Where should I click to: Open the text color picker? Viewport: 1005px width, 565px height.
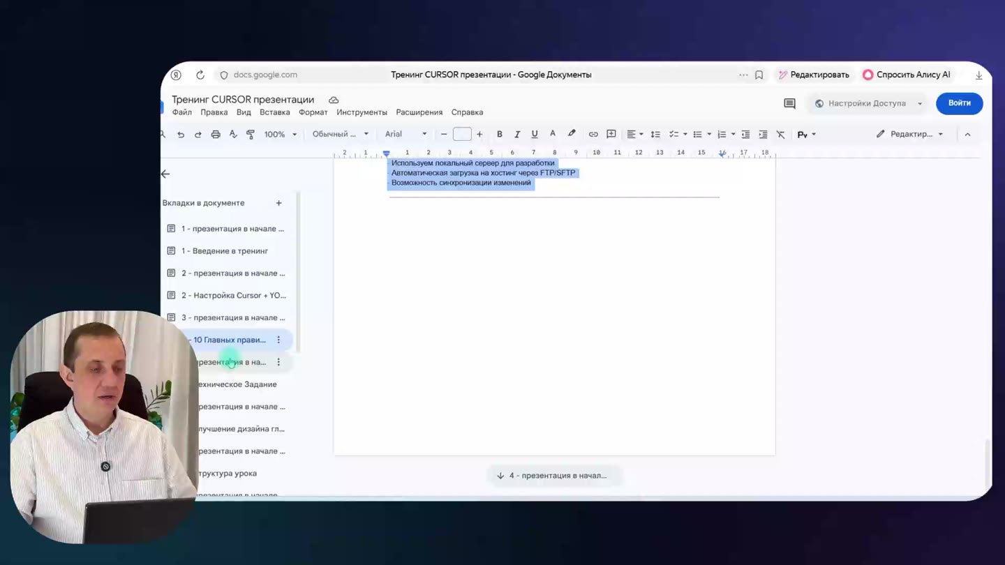553,135
